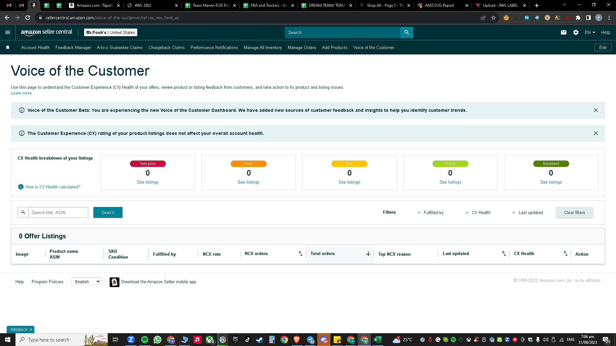The width and height of the screenshot is (616, 346).
Task: Click the Amazon Seller Central logo
Action: point(47,32)
